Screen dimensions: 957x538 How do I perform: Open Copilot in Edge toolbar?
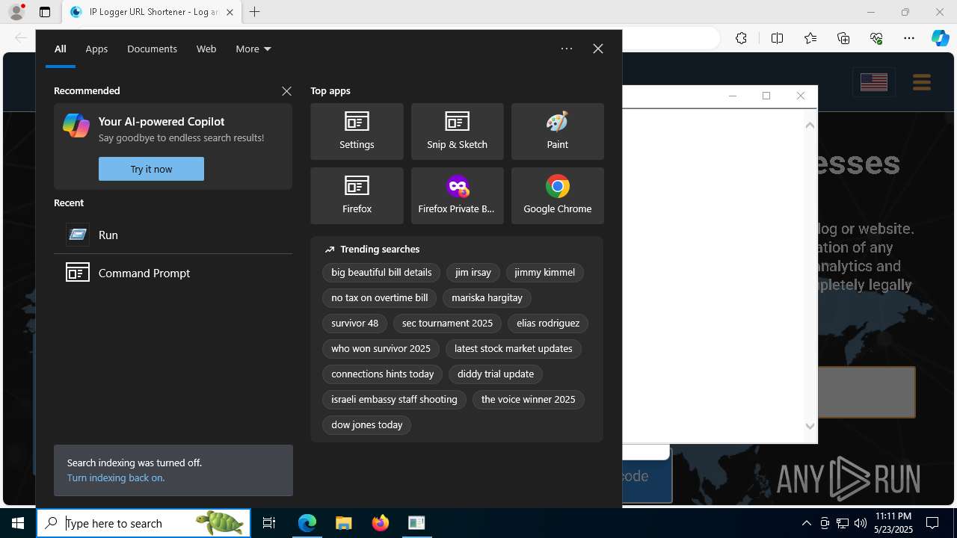[x=941, y=38]
